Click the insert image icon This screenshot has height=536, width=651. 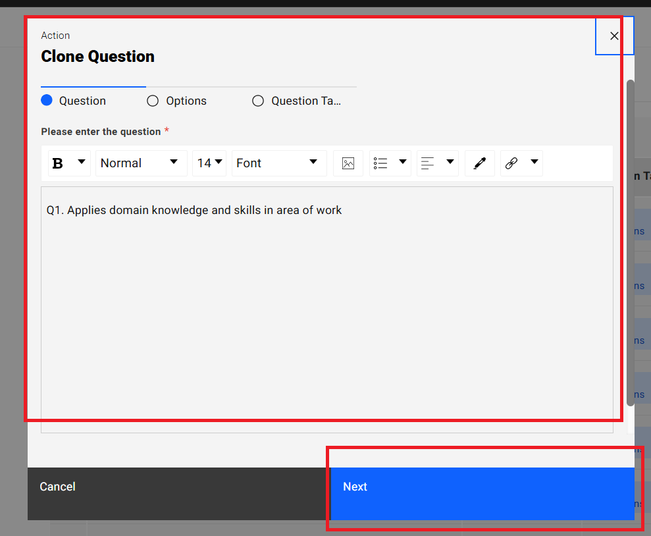(x=348, y=163)
